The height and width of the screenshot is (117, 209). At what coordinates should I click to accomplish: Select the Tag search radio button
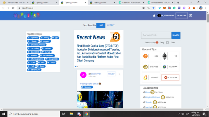157,43
